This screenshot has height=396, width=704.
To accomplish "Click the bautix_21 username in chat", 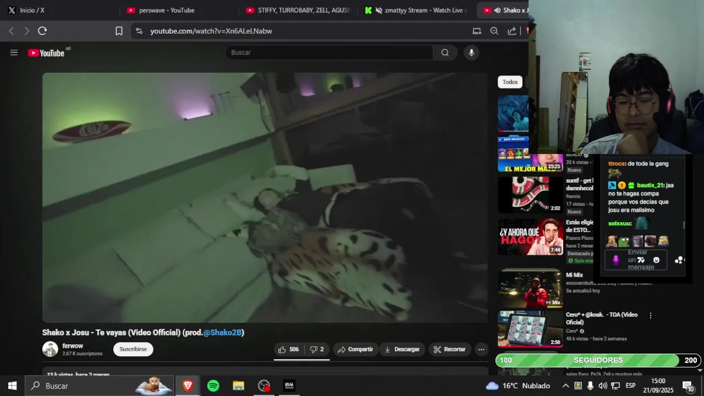I will click(651, 185).
